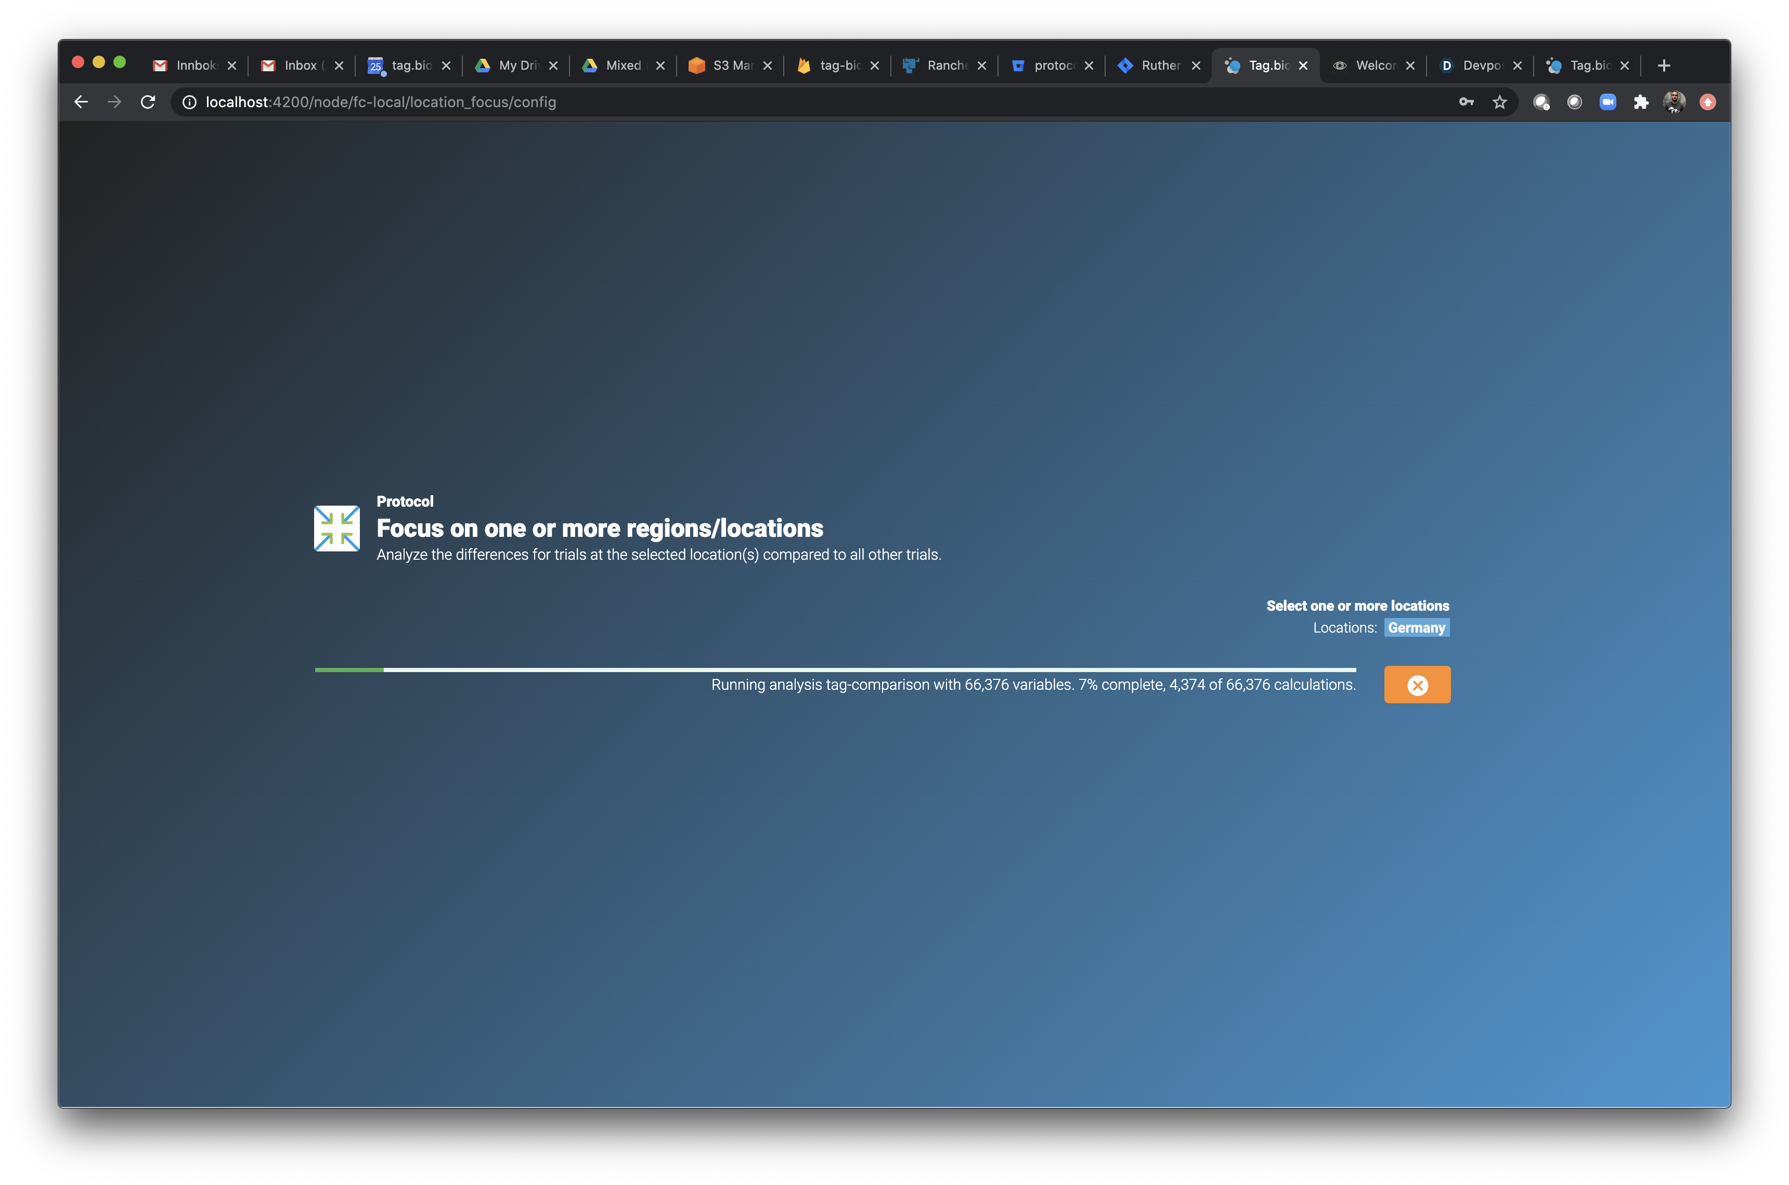Open the Chrome profile avatar
Image resolution: width=1789 pixels, height=1185 pixels.
pyautogui.click(x=1674, y=102)
